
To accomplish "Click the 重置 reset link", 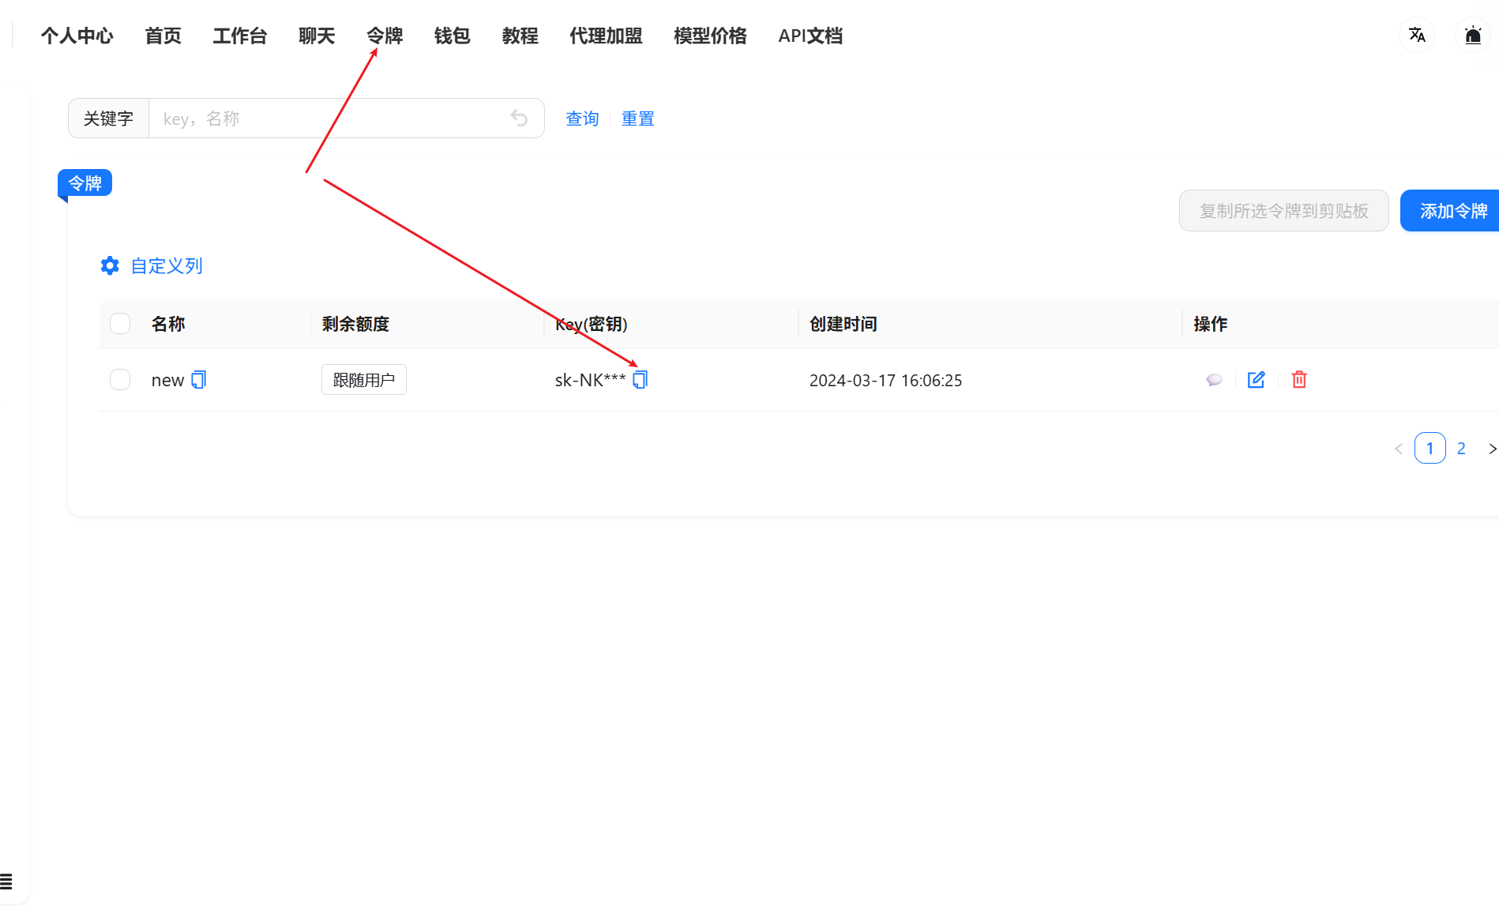I will tap(637, 118).
